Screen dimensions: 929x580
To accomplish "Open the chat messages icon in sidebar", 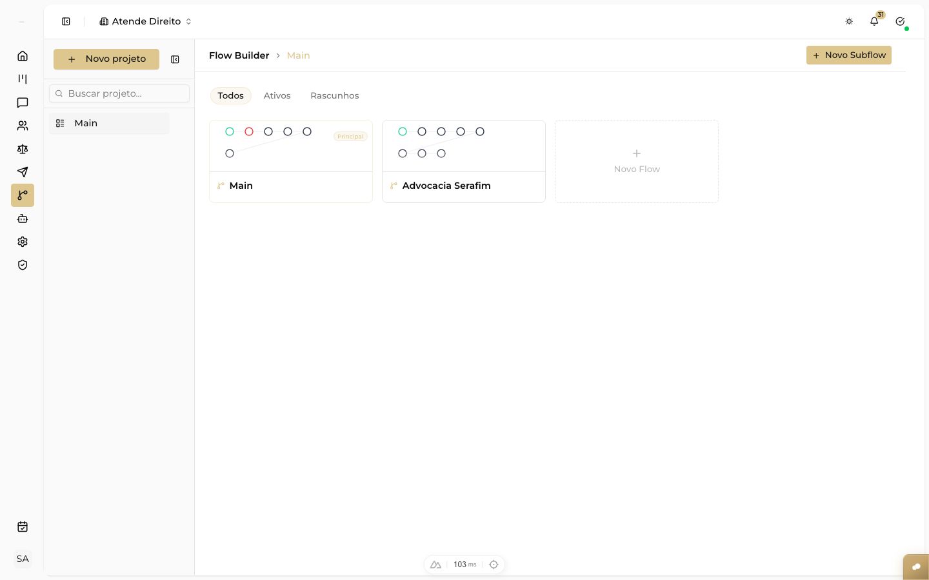I will point(23,102).
